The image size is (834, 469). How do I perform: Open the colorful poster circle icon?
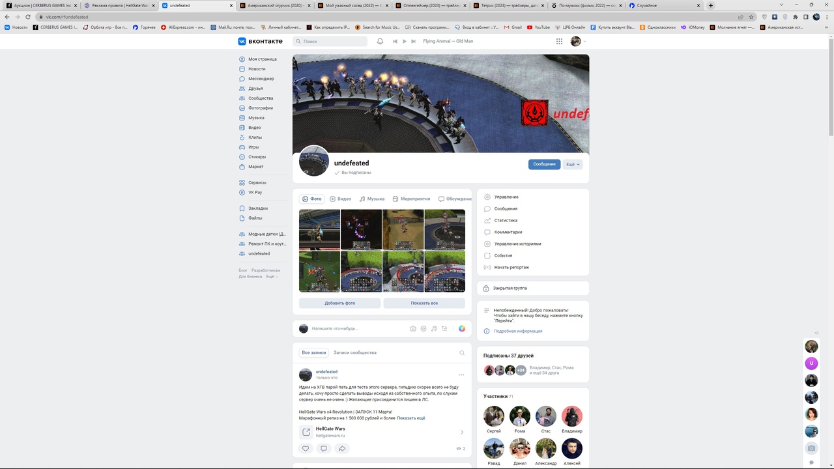click(x=462, y=329)
